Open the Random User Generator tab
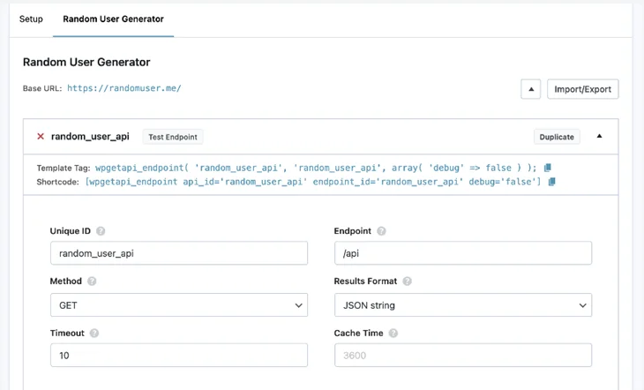 113,19
